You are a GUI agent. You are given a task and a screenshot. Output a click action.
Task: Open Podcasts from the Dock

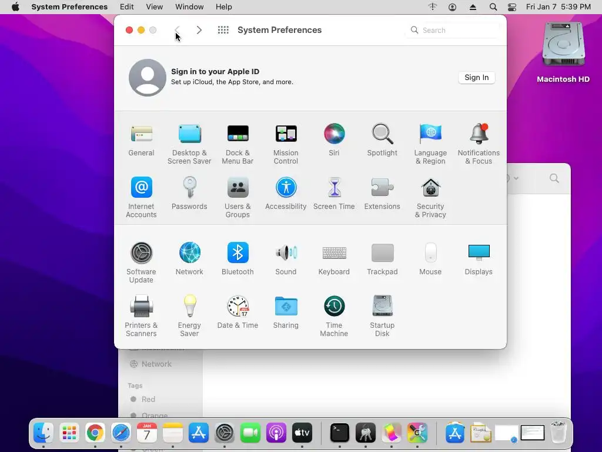click(x=276, y=433)
